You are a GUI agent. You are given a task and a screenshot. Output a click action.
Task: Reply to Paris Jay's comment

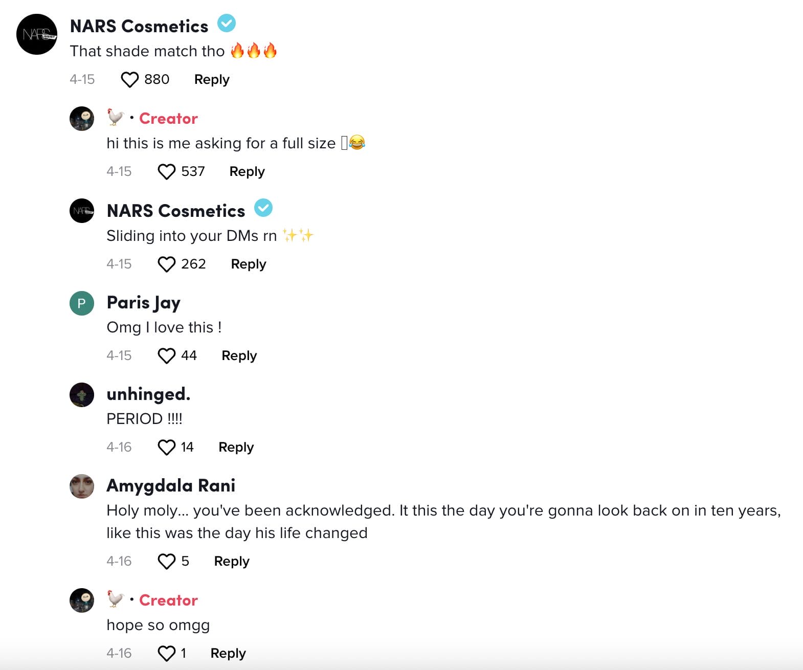pos(239,356)
